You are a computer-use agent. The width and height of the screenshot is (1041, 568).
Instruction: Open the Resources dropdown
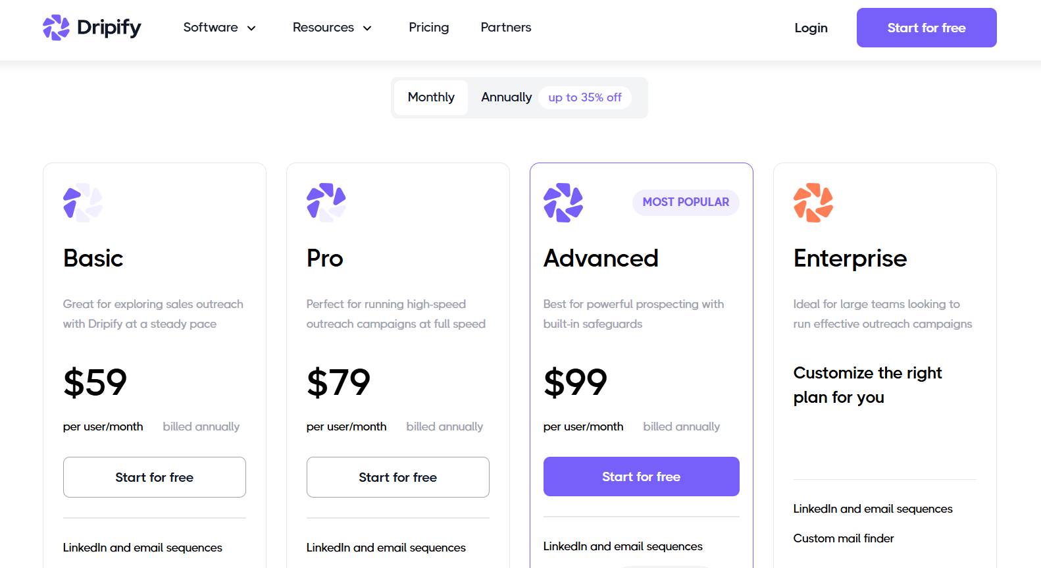click(x=323, y=28)
